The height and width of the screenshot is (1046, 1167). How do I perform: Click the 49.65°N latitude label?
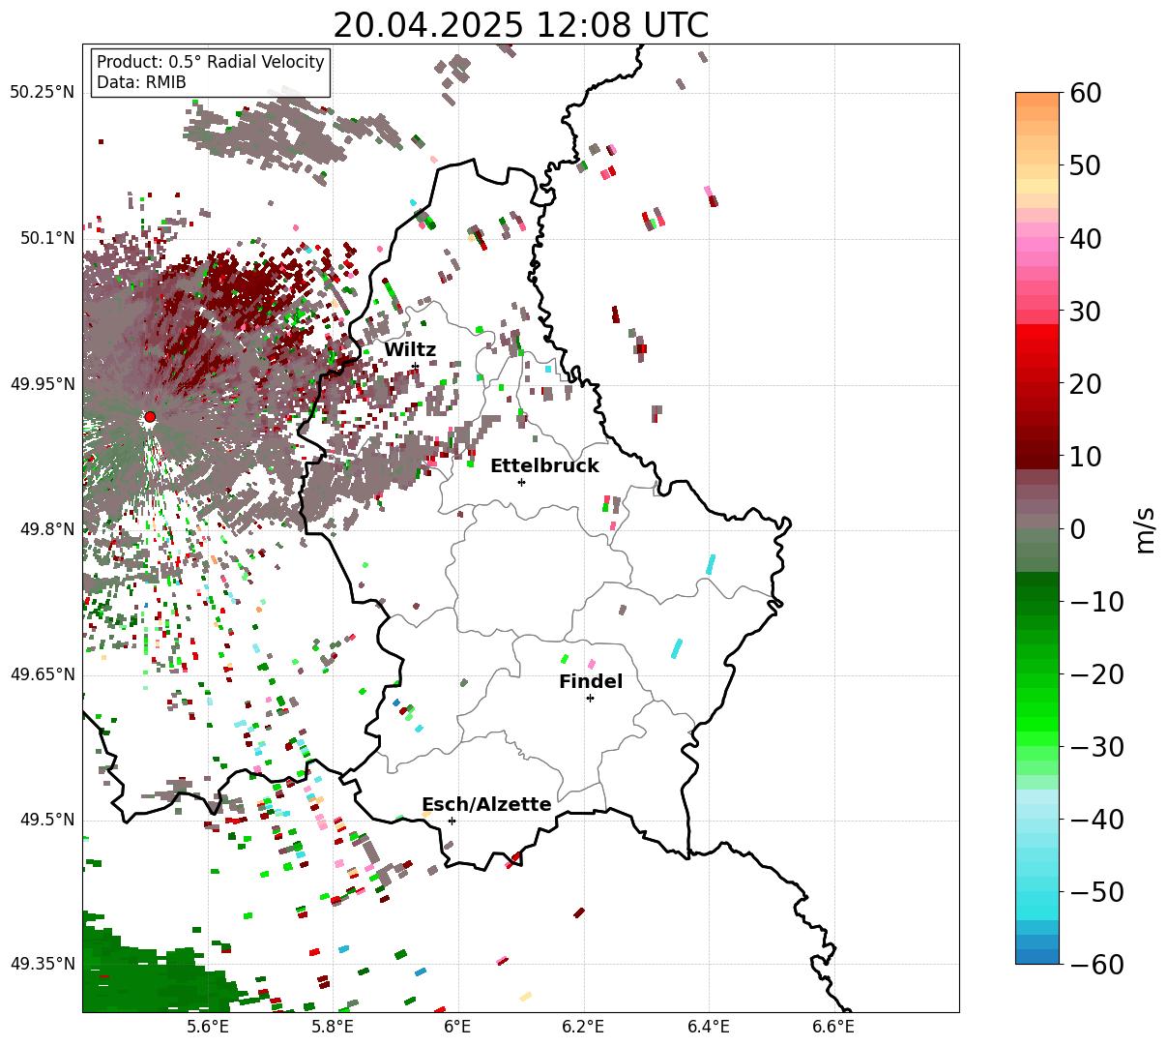[42, 674]
